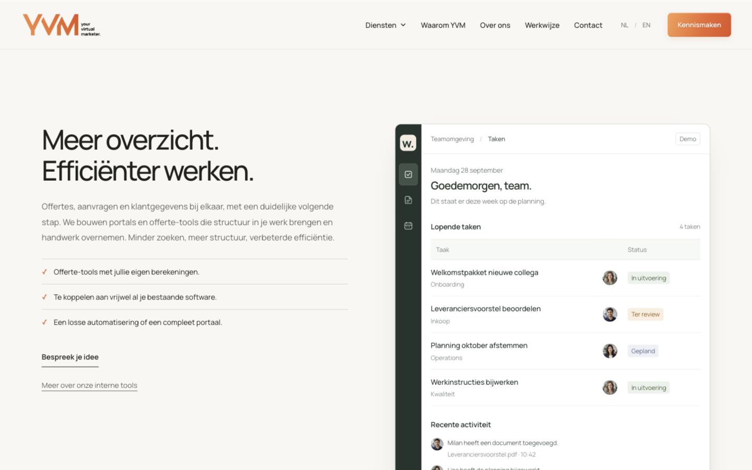This screenshot has width=752, height=470.
Task: Click In uitvoering status on Werkinstructies row
Action: (649, 387)
